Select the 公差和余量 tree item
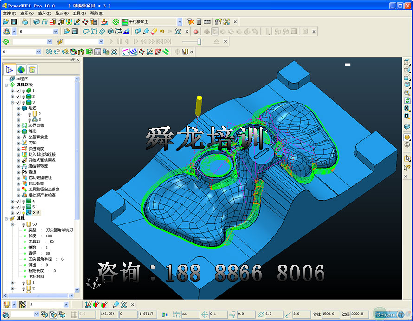This screenshot has width=413, height=321. (x=38, y=137)
